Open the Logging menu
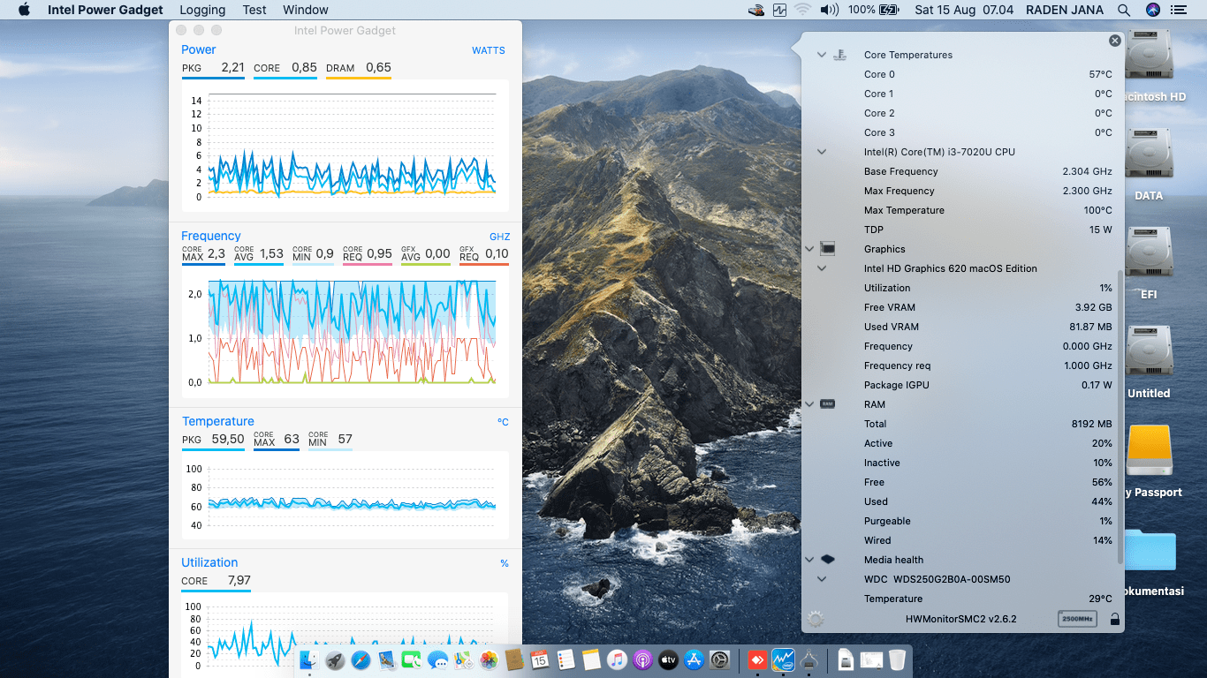 [x=201, y=10]
